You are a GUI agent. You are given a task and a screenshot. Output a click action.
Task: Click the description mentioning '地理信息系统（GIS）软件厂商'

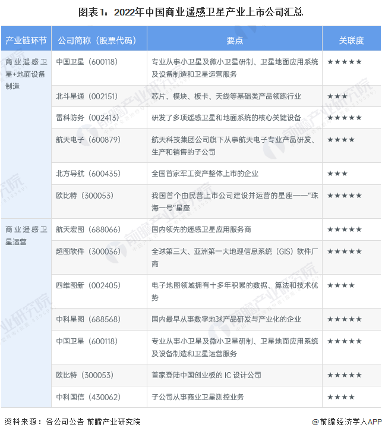(x=235, y=257)
